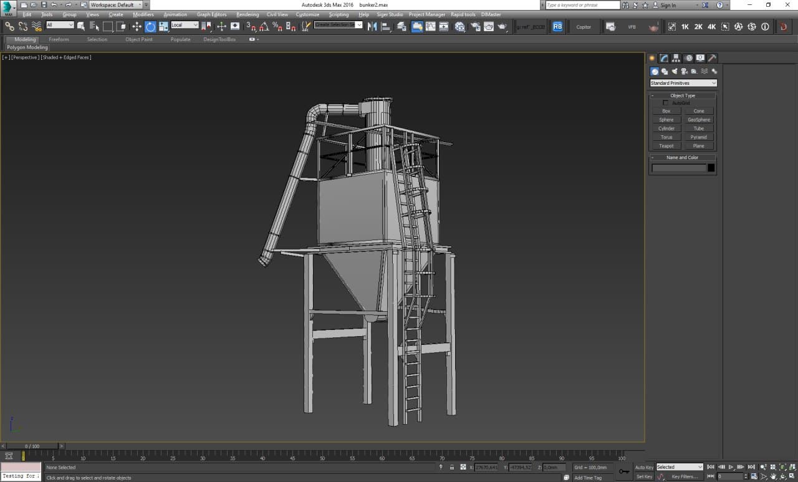Click the black object color swatch
This screenshot has width=798, height=482.
[x=711, y=168]
